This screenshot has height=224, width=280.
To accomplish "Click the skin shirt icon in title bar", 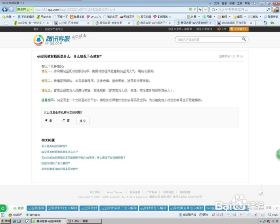I will coord(255,3).
